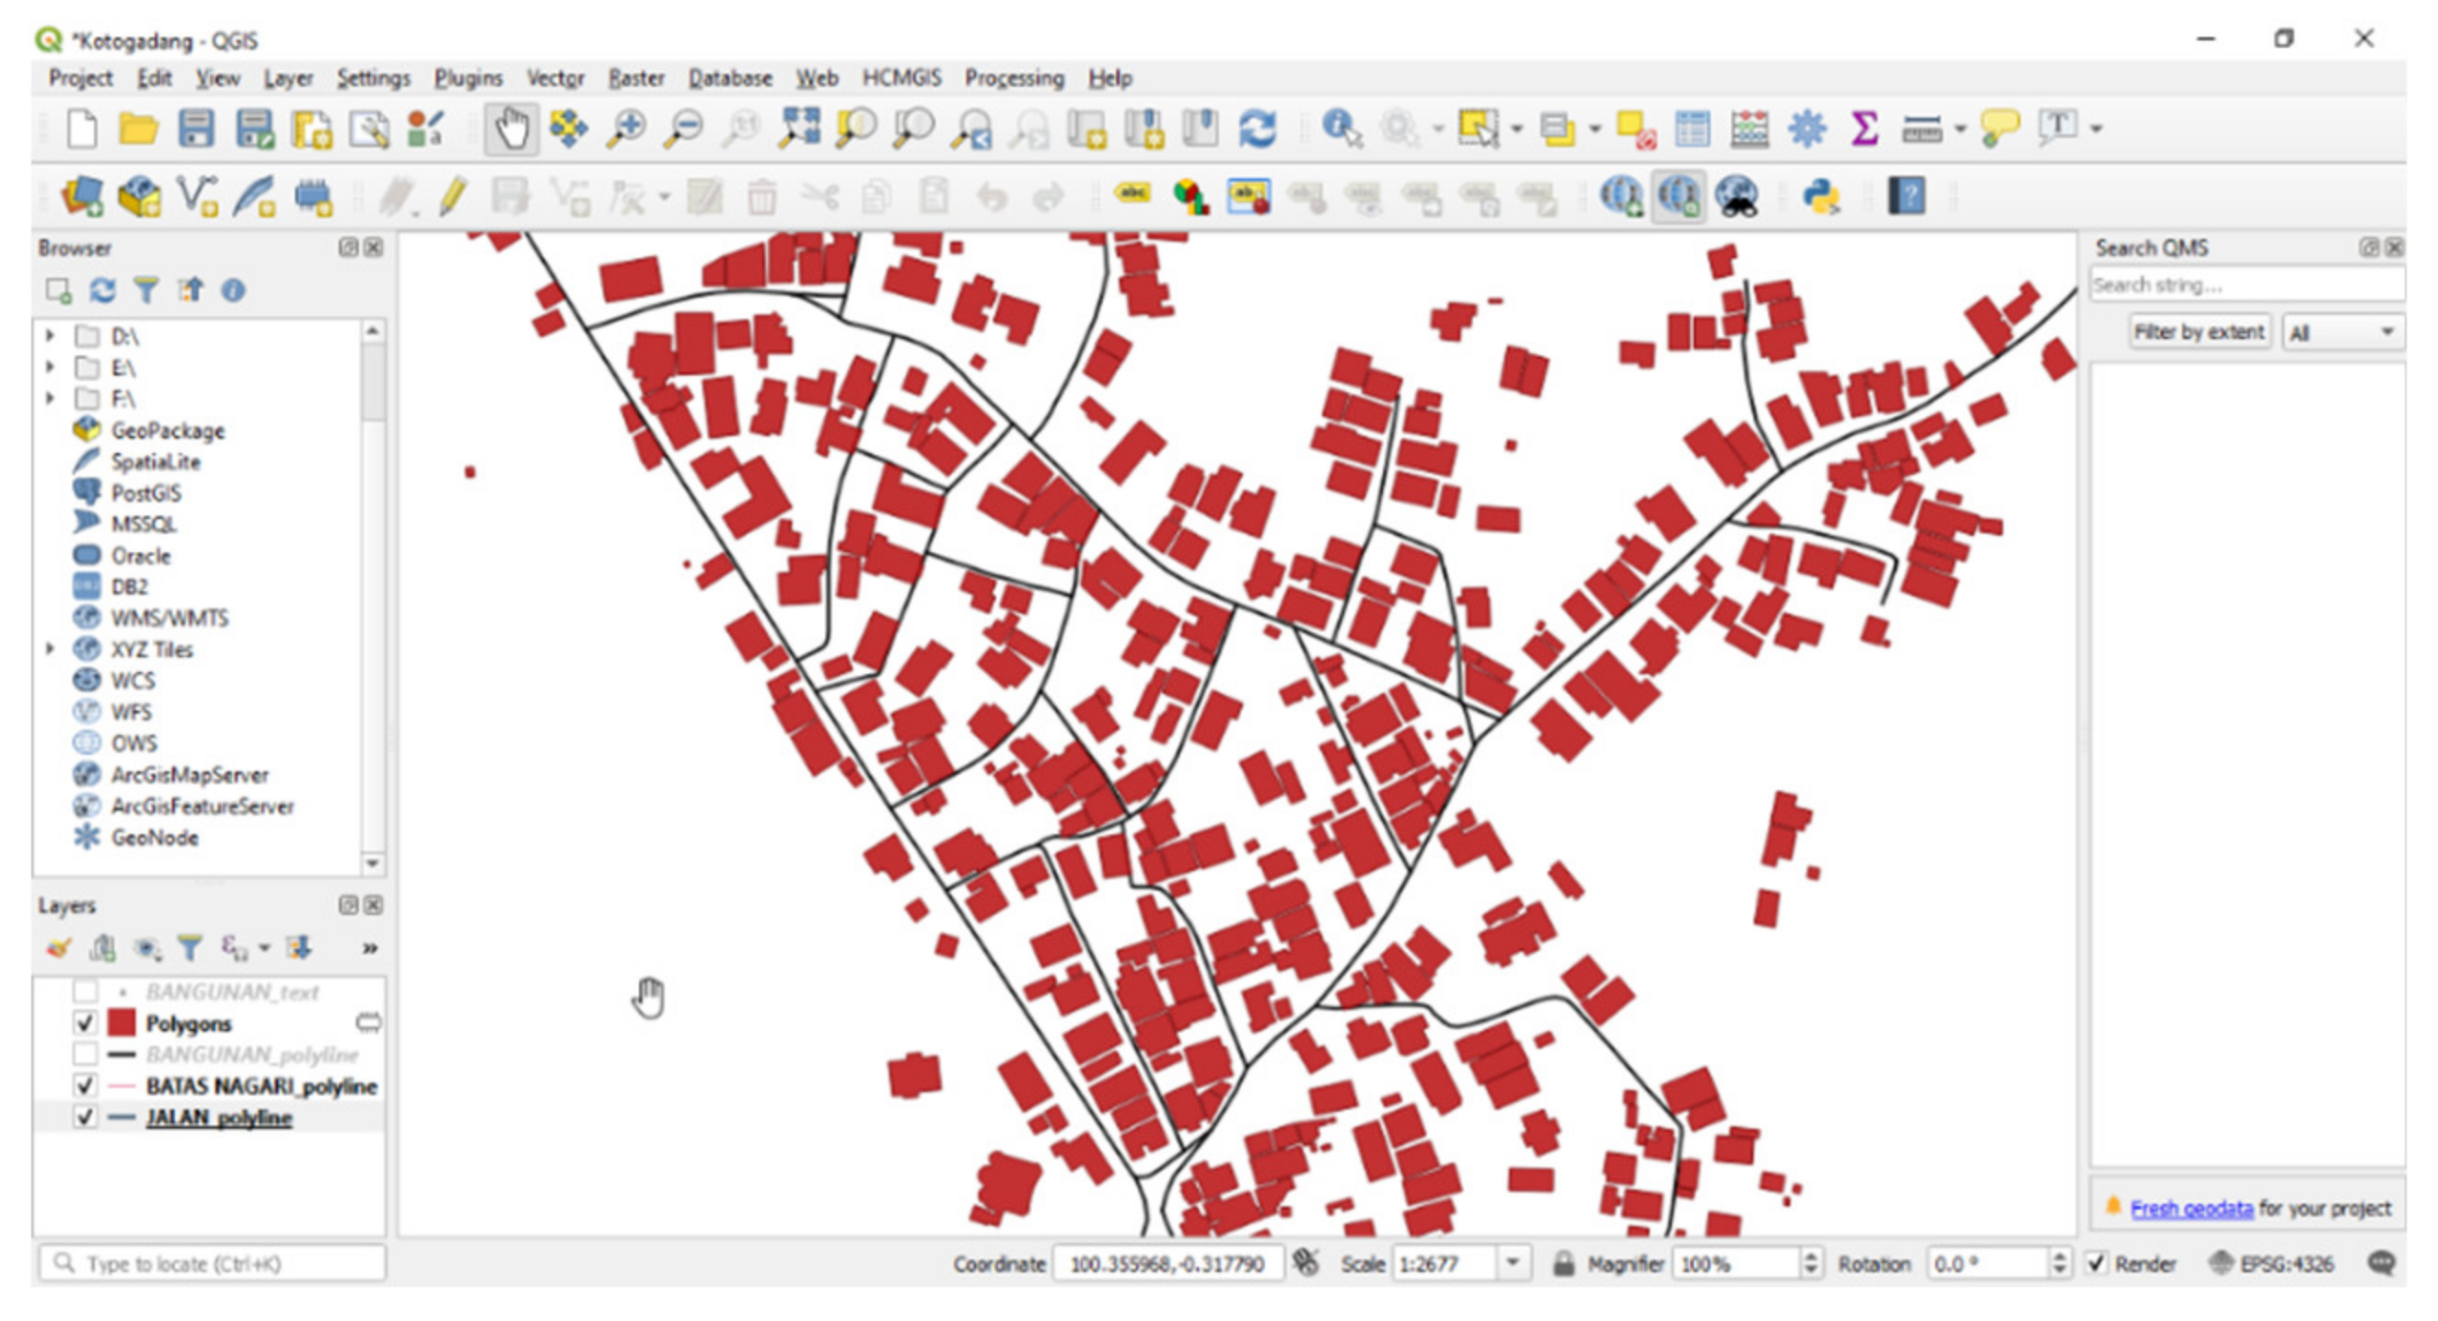The width and height of the screenshot is (2438, 1321).
Task: Open the Fresh geodata link
Action: point(2191,1209)
